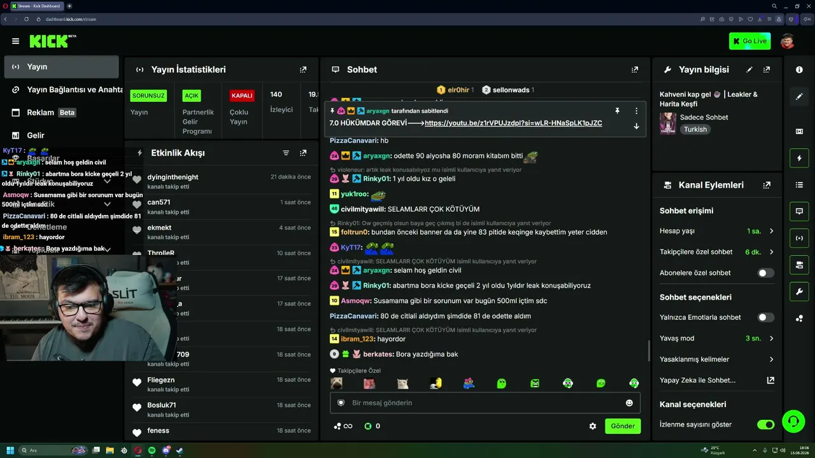Open the profile avatar menu

pos(788,41)
